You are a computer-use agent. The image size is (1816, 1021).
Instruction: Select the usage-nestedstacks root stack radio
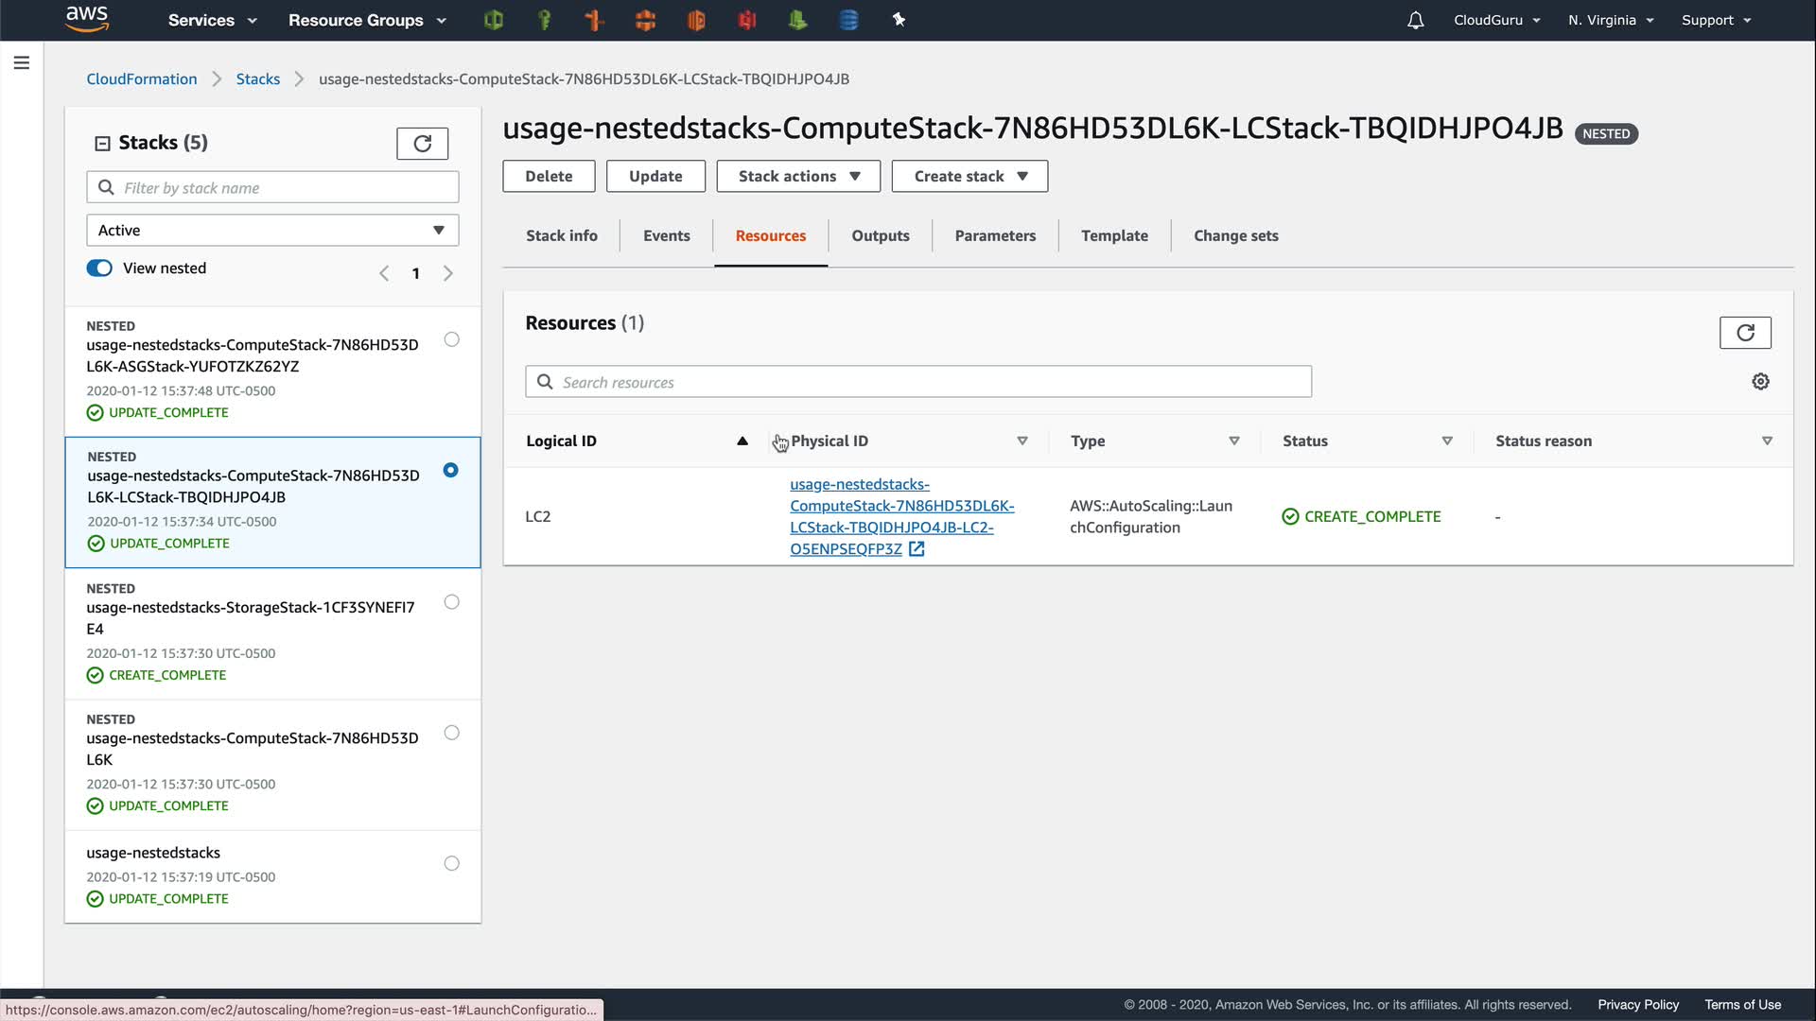451,863
